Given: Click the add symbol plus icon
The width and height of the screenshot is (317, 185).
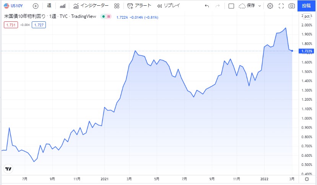Looking at the screenshot, I should 36,6.
